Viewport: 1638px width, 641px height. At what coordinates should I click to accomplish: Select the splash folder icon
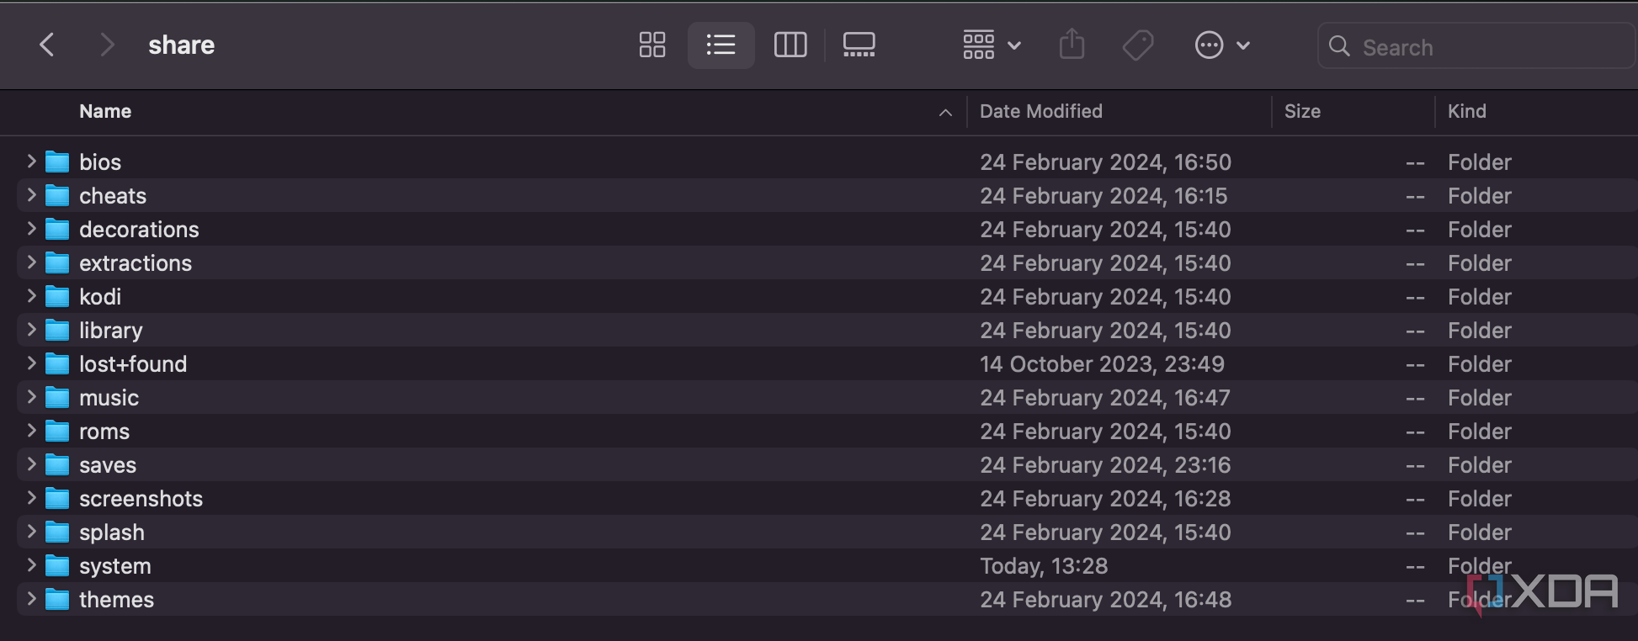[x=57, y=532]
